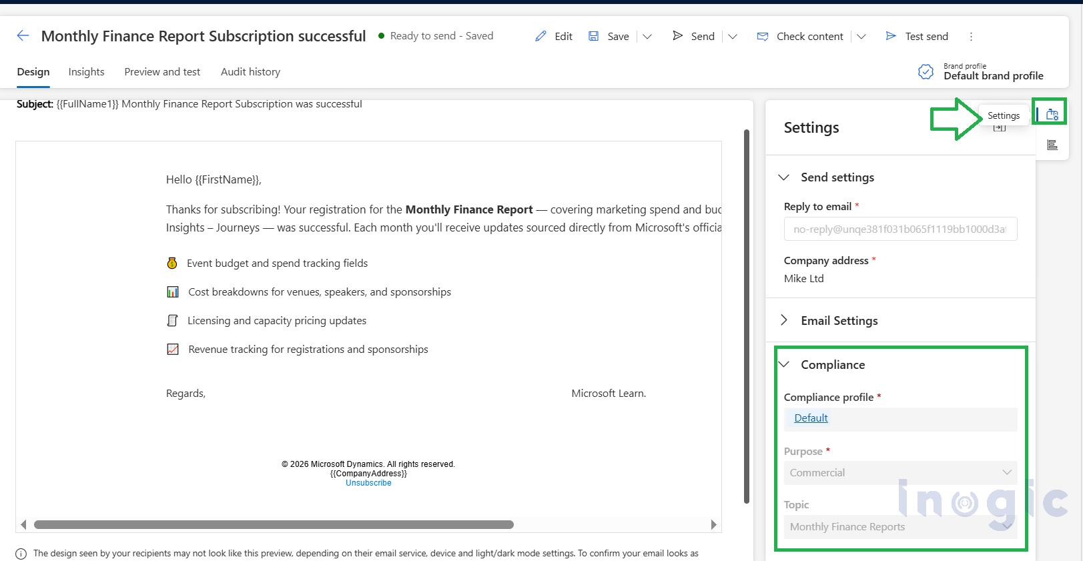Go back using the left arrow icon
Viewport: 1083px width, 561px height.
23,36
